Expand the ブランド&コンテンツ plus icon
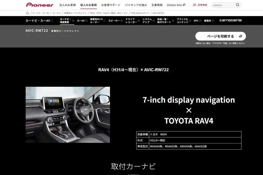Screen dimensions: 263x175 pyautogui.click(x=190, y=21)
